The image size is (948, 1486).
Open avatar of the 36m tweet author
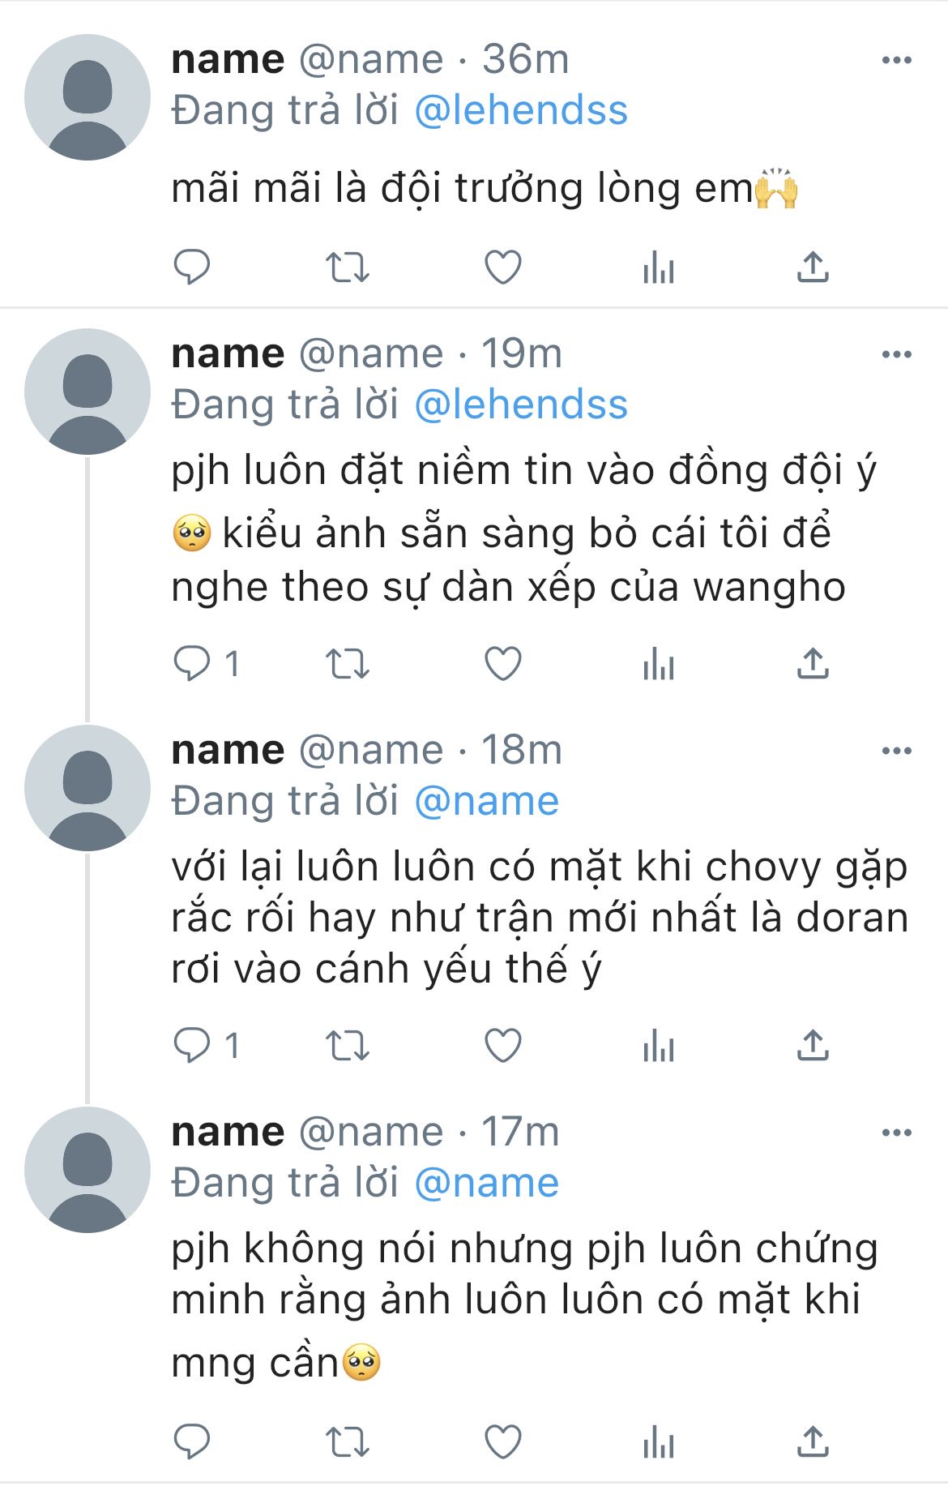(88, 97)
